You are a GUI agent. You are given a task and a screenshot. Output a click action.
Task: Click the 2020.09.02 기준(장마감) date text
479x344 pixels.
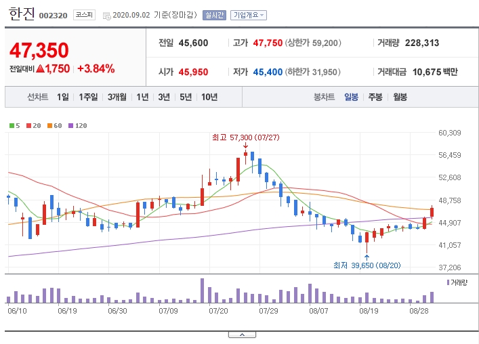click(155, 15)
